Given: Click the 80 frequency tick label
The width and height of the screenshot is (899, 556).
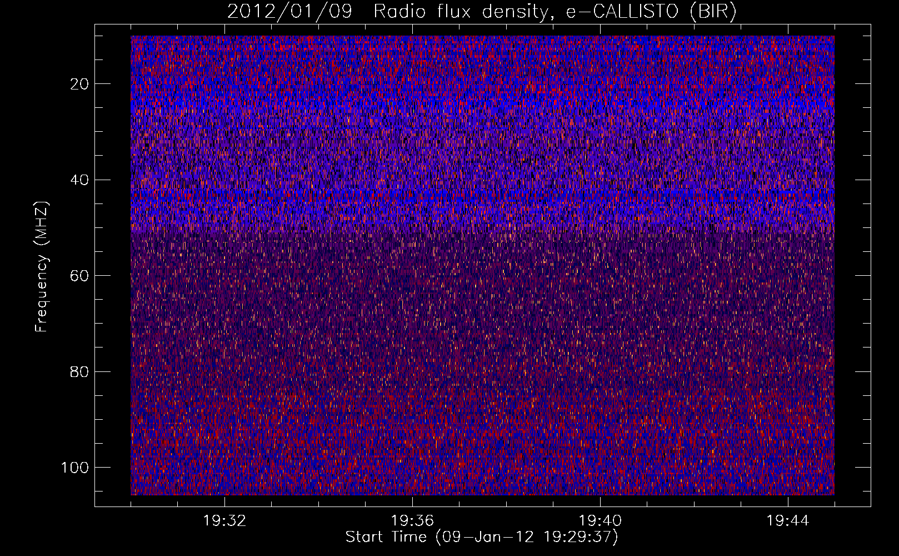Looking at the screenshot, I should (x=80, y=371).
